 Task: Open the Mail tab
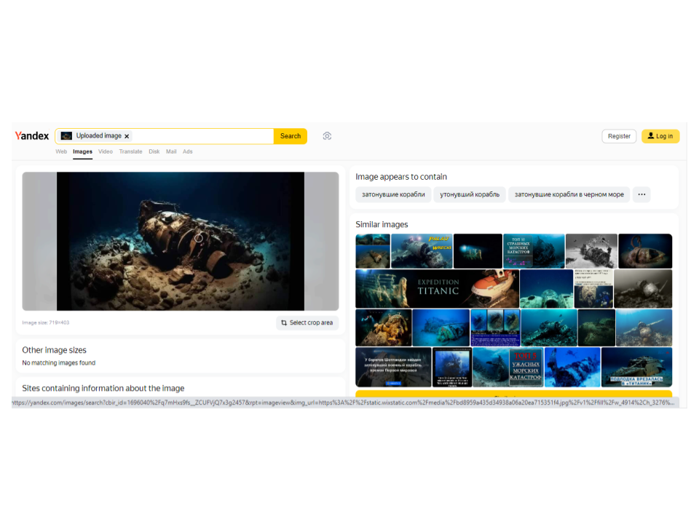pyautogui.click(x=171, y=151)
